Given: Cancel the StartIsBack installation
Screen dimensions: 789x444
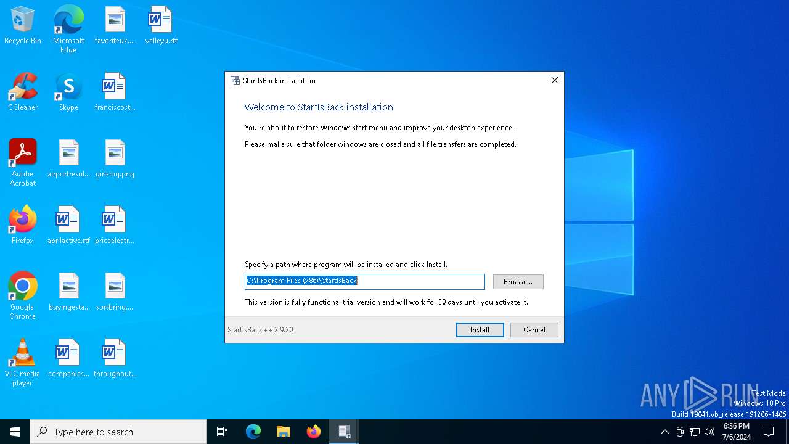Looking at the screenshot, I should pos(534,330).
